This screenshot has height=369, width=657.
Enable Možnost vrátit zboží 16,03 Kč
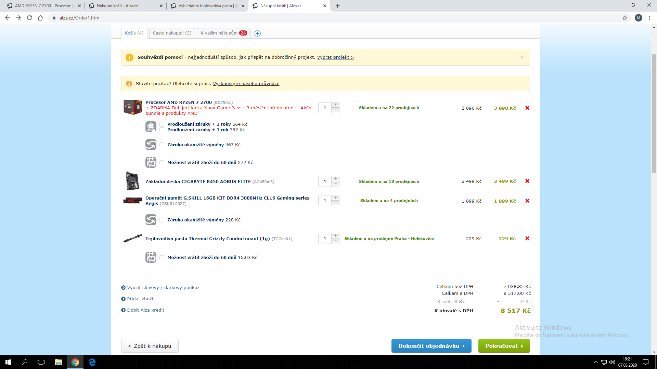click(162, 258)
